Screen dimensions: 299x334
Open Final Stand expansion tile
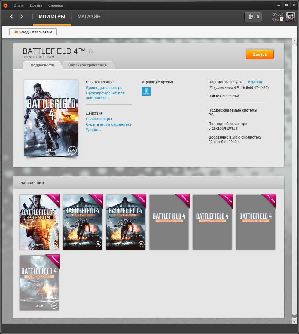(169, 222)
